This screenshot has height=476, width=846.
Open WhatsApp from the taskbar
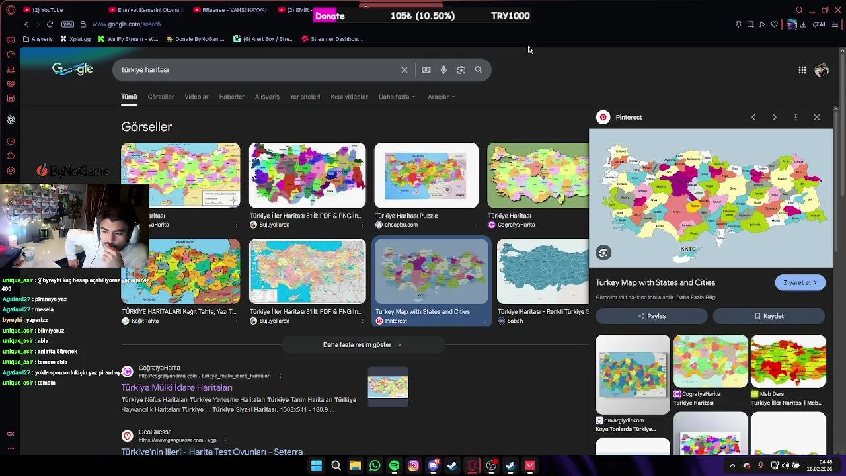click(x=375, y=465)
